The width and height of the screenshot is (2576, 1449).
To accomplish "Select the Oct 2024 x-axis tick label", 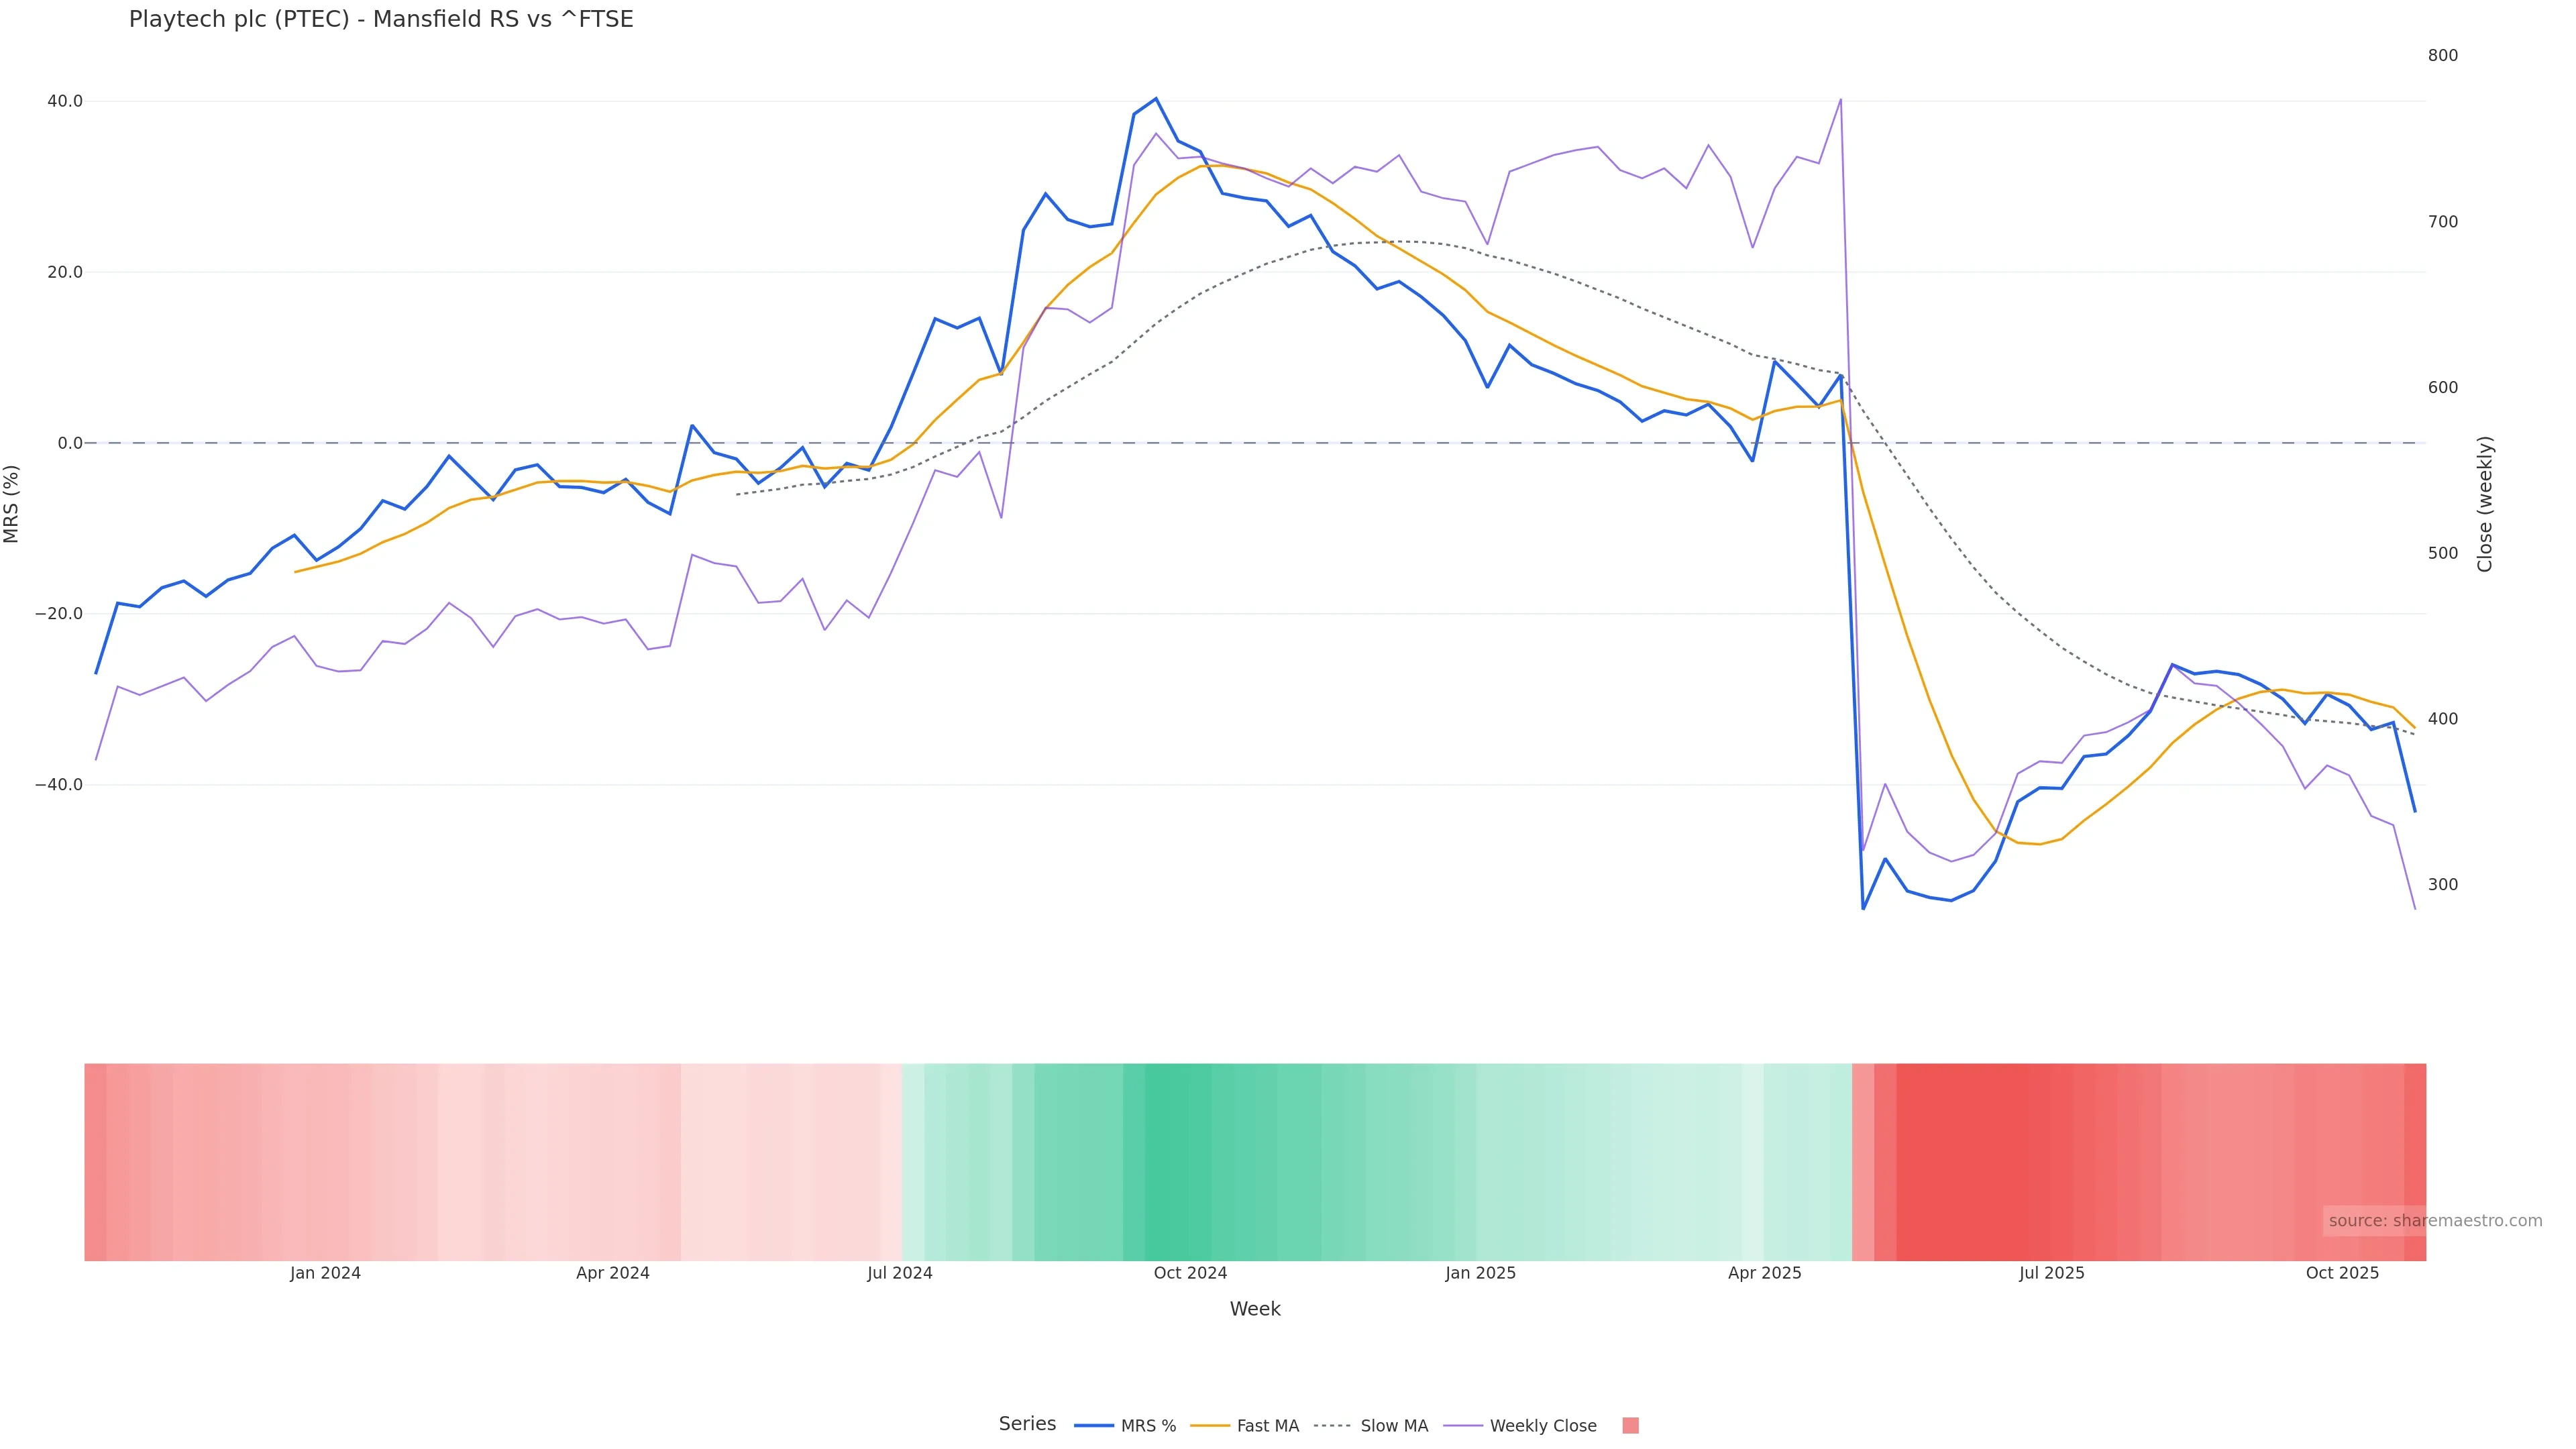I will tap(1190, 1273).
